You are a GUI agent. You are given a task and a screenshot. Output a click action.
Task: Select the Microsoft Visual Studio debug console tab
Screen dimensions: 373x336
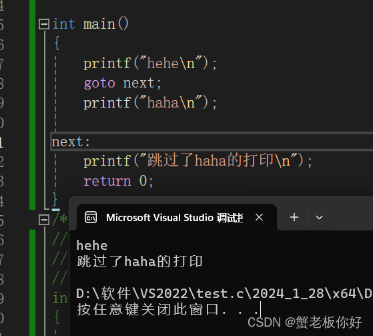[177, 217]
